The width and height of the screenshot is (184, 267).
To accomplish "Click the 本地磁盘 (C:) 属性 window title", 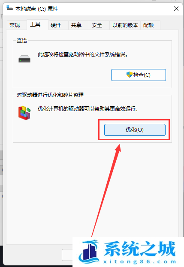I will pyautogui.click(x=36, y=9).
